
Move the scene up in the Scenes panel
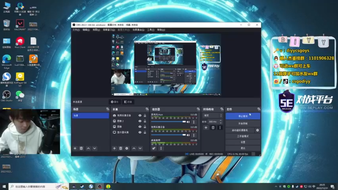[x=88, y=148]
